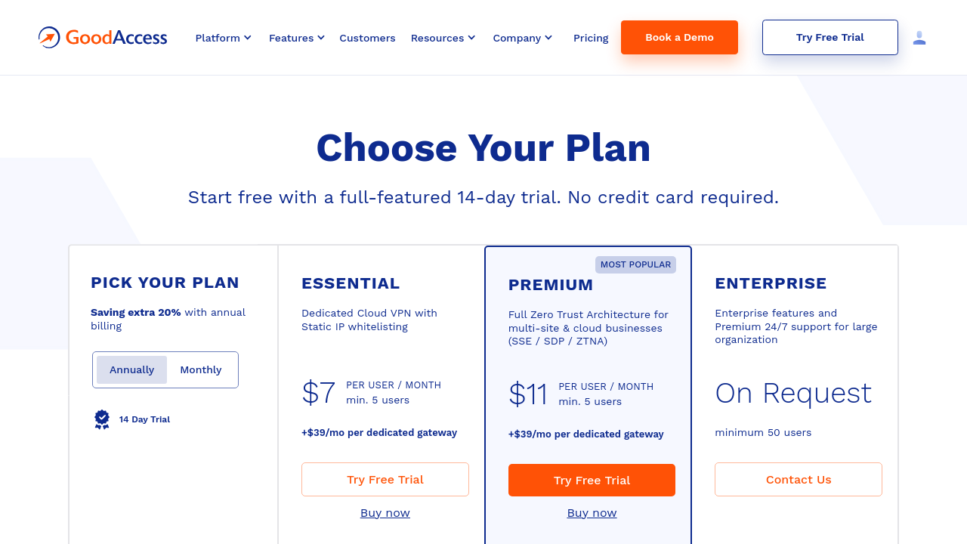The height and width of the screenshot is (544, 967).
Task: Click Contact Us for Enterprise
Action: tap(799, 480)
